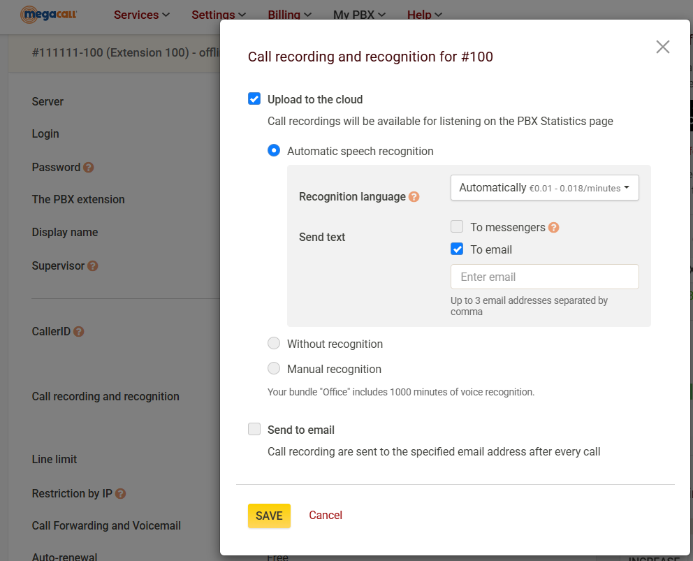Toggle the Upload to the cloud checkbox

254,99
